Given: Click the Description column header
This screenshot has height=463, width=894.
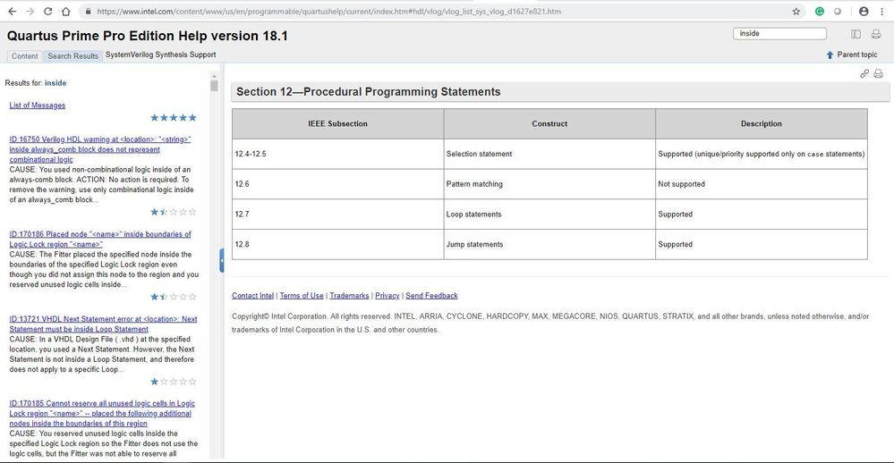Looking at the screenshot, I should (x=762, y=123).
